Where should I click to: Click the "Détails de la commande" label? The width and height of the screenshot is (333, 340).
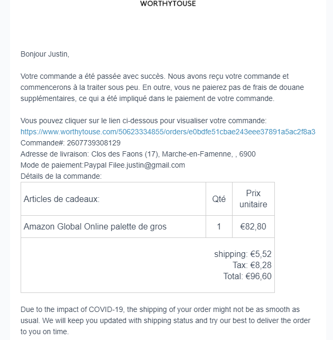click(x=61, y=176)
